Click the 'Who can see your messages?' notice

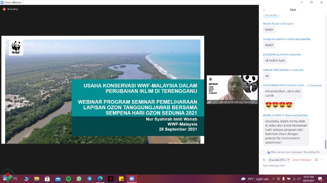pos(295,152)
